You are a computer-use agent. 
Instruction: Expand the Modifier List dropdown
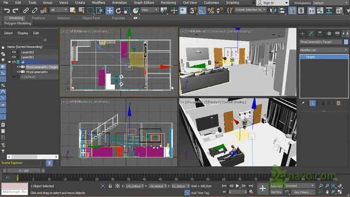[x=324, y=50]
